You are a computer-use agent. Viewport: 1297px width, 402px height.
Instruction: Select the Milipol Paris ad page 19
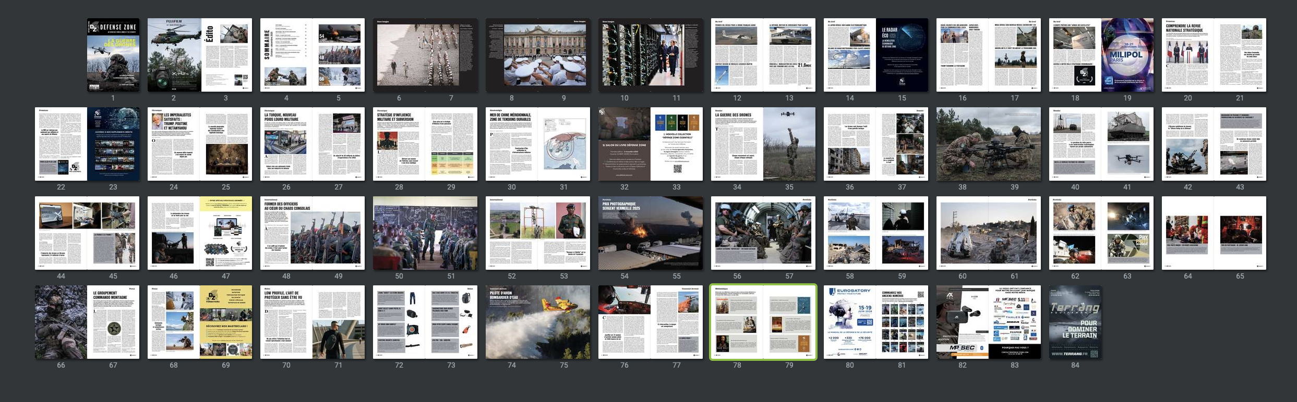click(x=1127, y=55)
